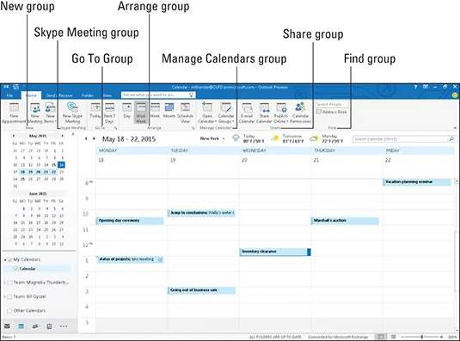Viewport: 460px width, 341px height.
Task: Click the Search People field
Action: point(332,104)
